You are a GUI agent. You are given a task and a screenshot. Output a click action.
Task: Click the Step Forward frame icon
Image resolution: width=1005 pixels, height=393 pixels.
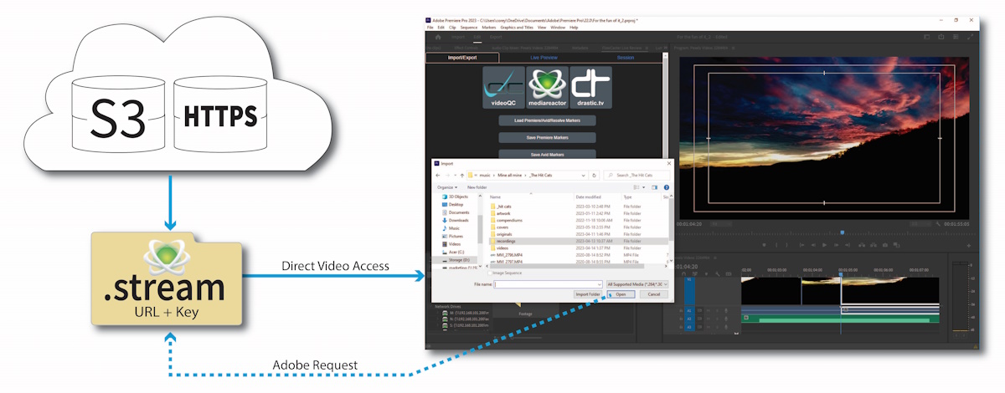(x=837, y=245)
